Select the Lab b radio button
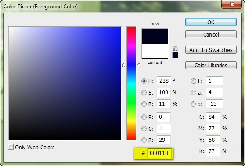Screen dimensions: 245x166 coord(193,104)
